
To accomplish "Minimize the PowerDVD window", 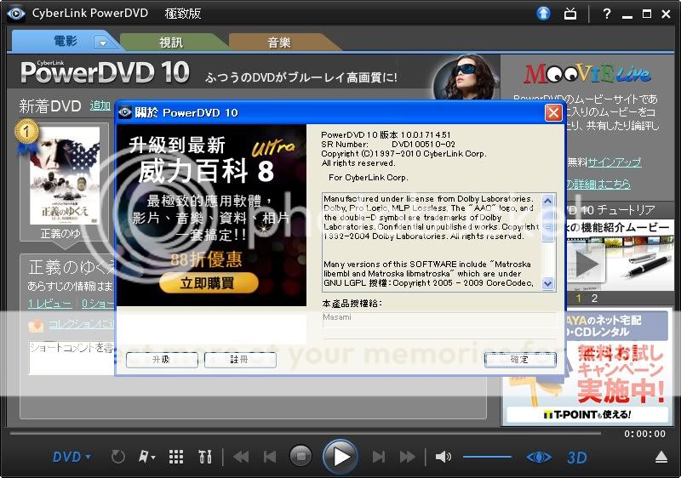I will pyautogui.click(x=627, y=15).
